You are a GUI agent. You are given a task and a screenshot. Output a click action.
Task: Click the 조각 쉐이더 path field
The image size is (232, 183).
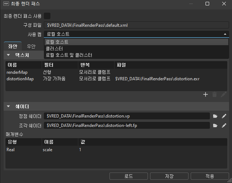(x=127, y=125)
